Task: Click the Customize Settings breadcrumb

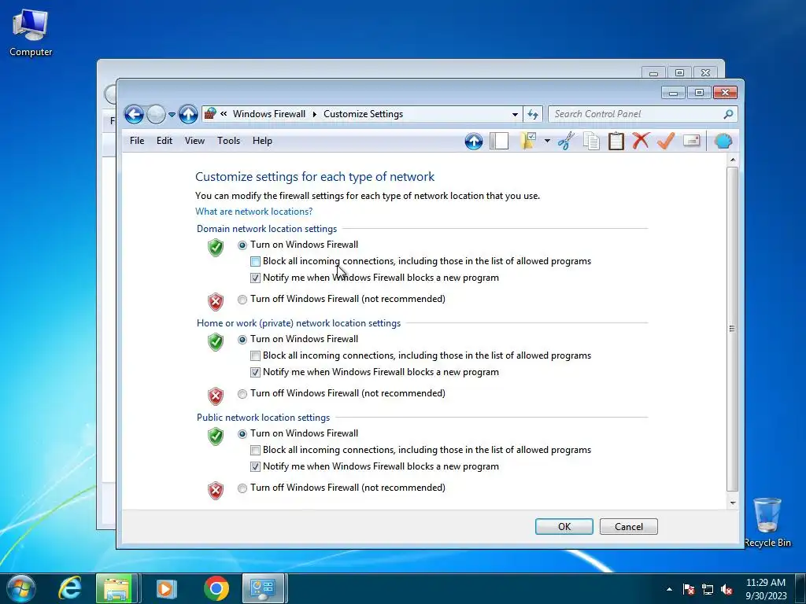Action: point(363,114)
